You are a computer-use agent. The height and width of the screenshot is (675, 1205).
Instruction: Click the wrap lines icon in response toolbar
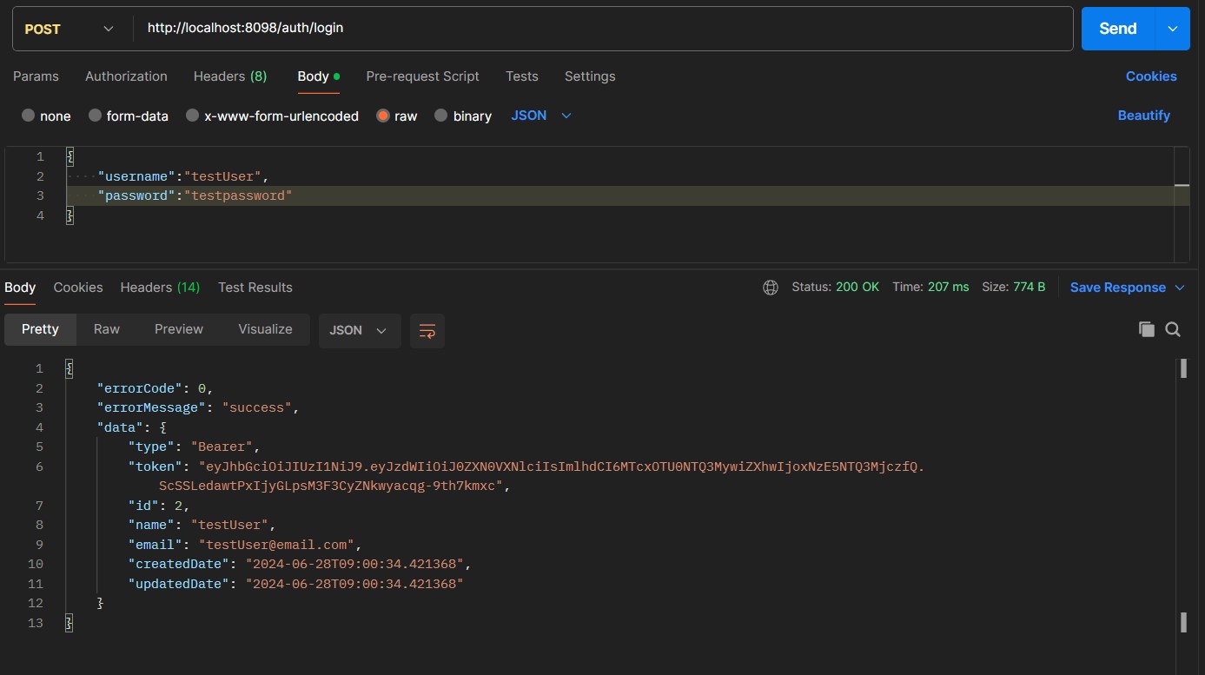coord(427,331)
